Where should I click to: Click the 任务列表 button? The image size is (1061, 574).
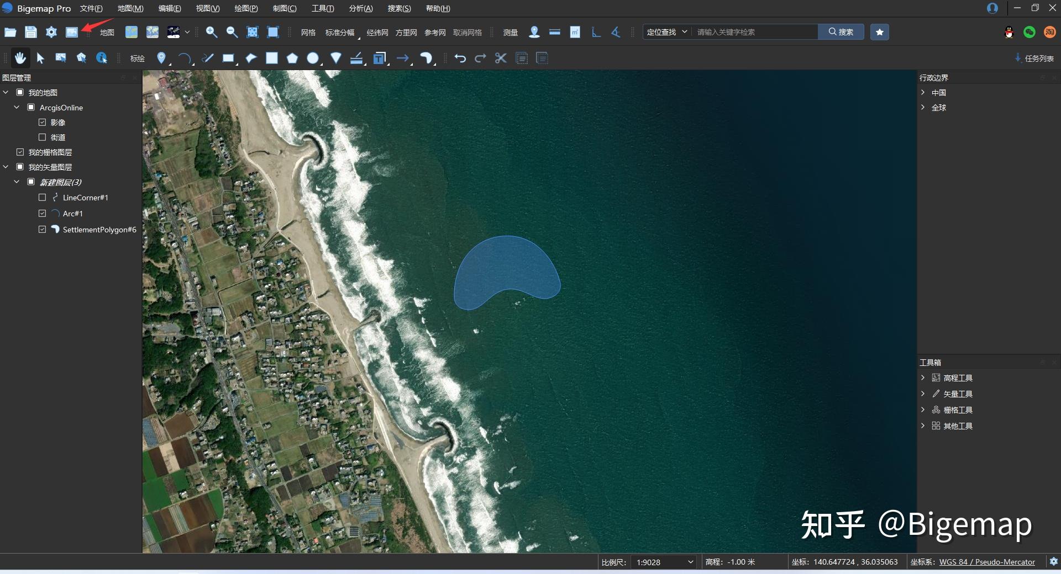(1034, 58)
